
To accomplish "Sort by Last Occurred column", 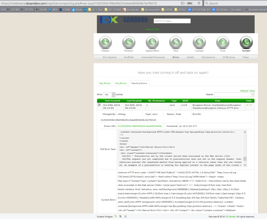I will [x=134, y=101].
